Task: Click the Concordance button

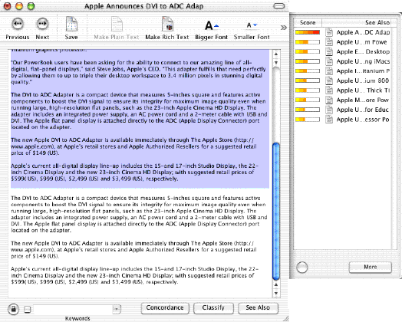Action: [x=165, y=308]
